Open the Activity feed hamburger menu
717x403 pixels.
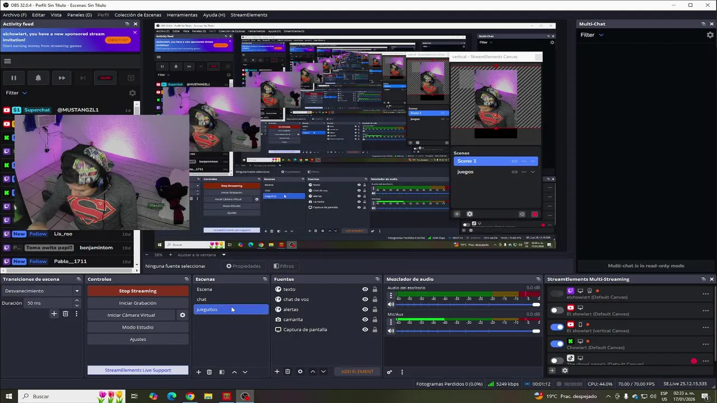click(x=7, y=61)
